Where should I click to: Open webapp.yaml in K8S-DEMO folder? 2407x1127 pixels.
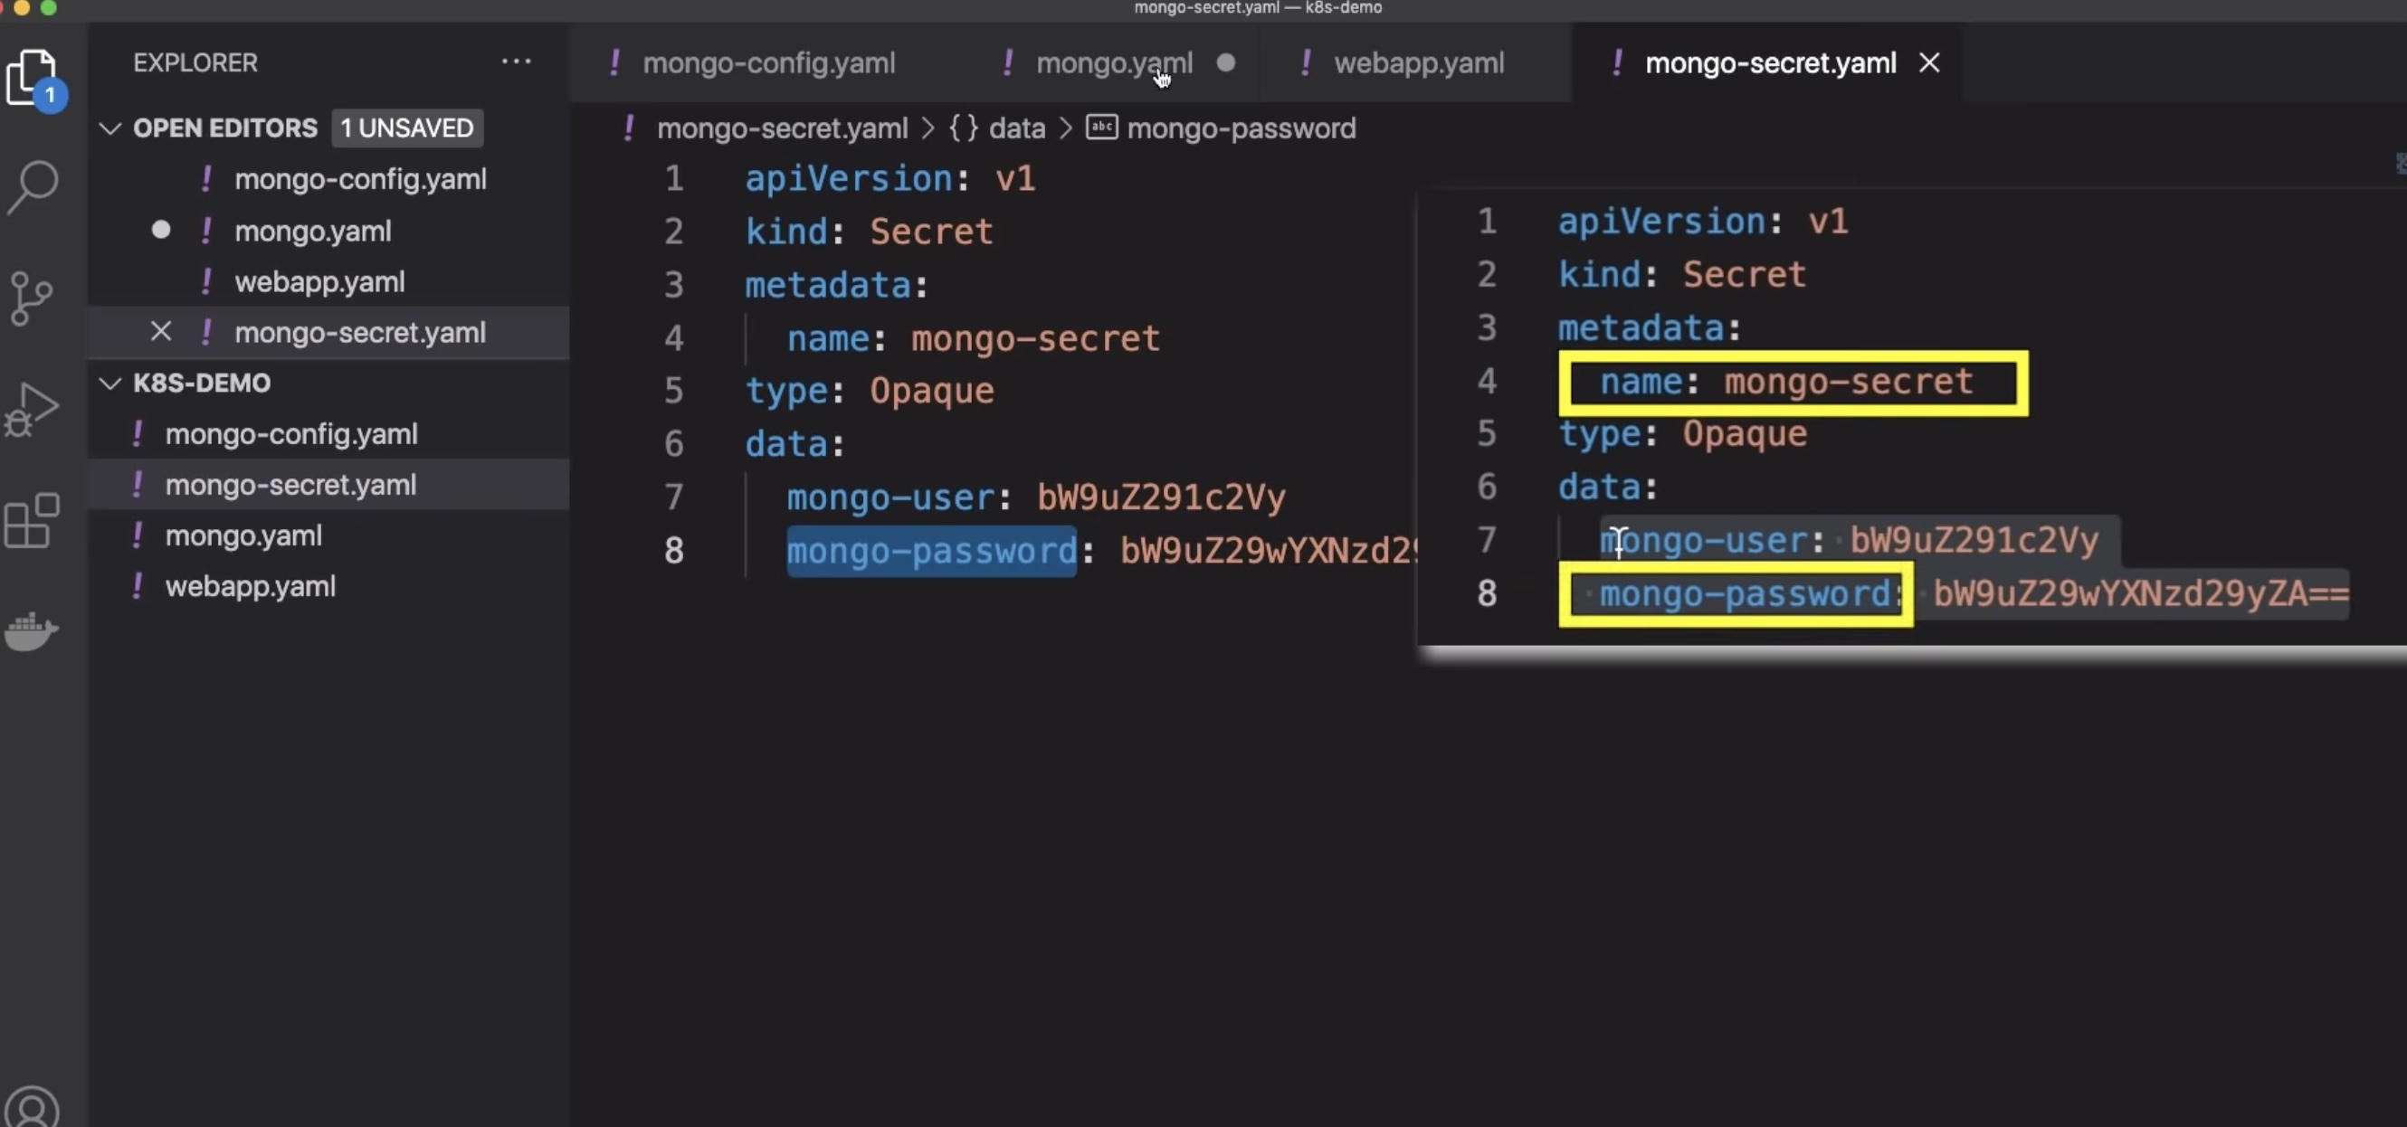pos(250,586)
